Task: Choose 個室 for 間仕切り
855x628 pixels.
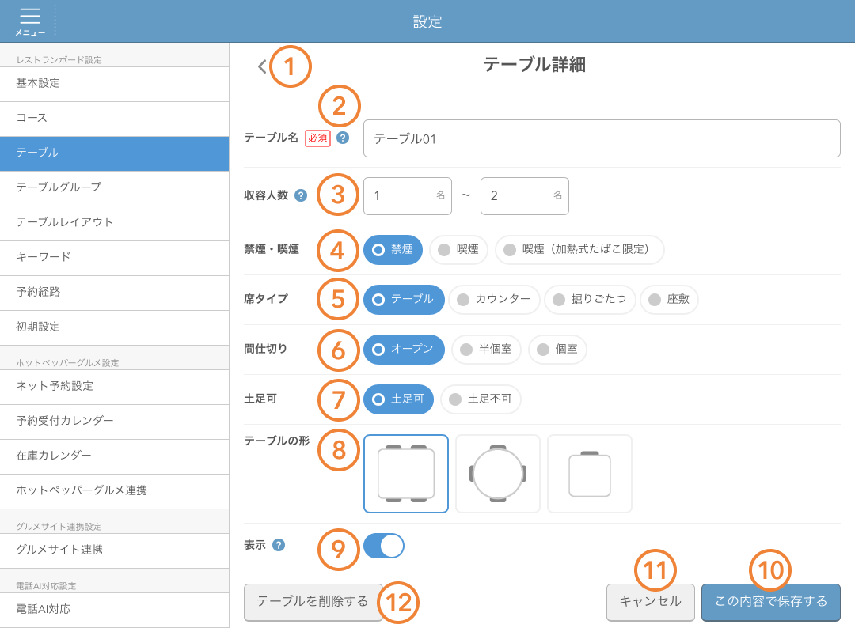Action: (557, 350)
